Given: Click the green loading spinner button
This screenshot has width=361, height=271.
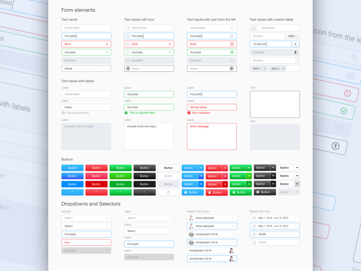Looking at the screenshot, I should pyautogui.click(x=120, y=192).
